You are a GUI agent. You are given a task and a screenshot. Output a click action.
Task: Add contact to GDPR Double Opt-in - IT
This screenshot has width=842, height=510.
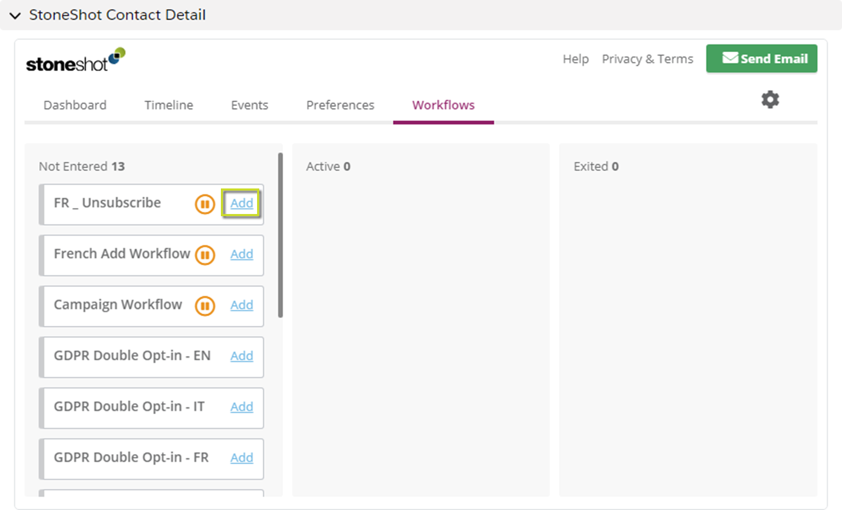(x=242, y=407)
